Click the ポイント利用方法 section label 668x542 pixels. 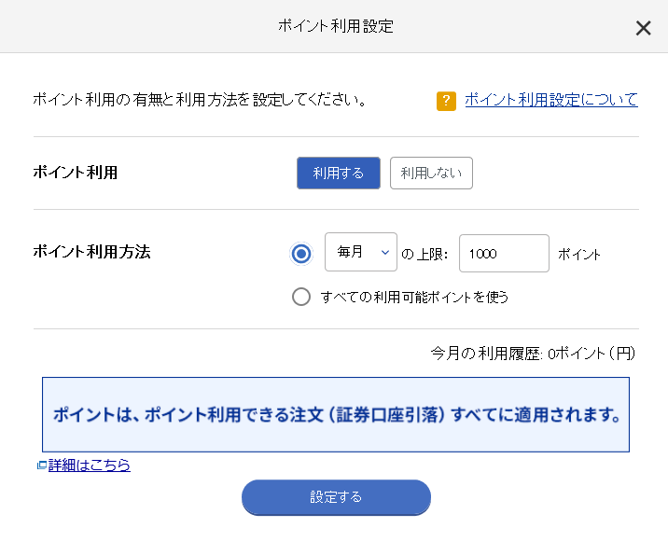coord(91,251)
